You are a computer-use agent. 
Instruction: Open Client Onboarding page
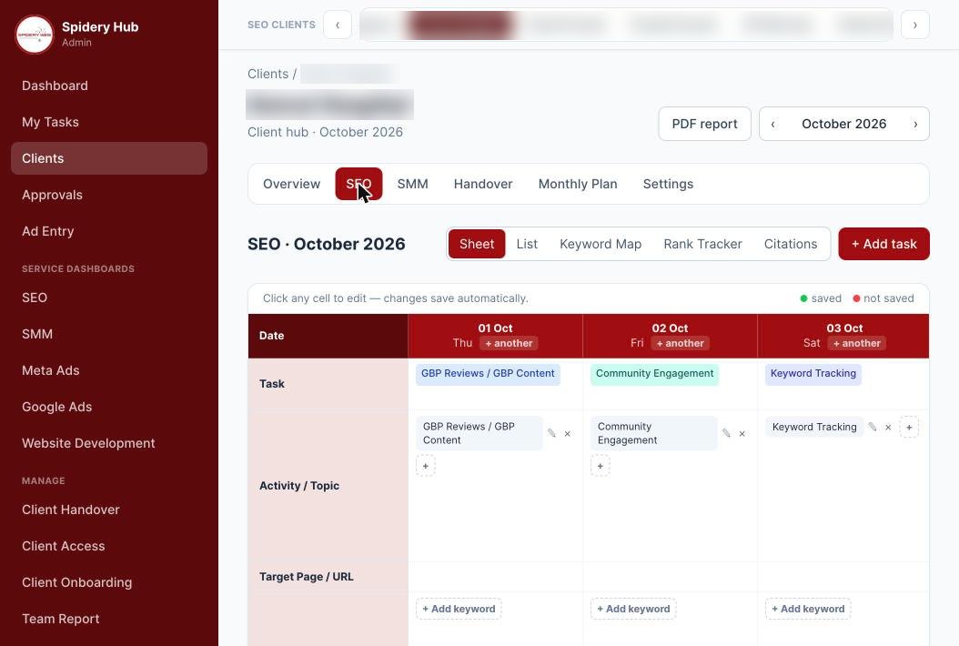109,582
